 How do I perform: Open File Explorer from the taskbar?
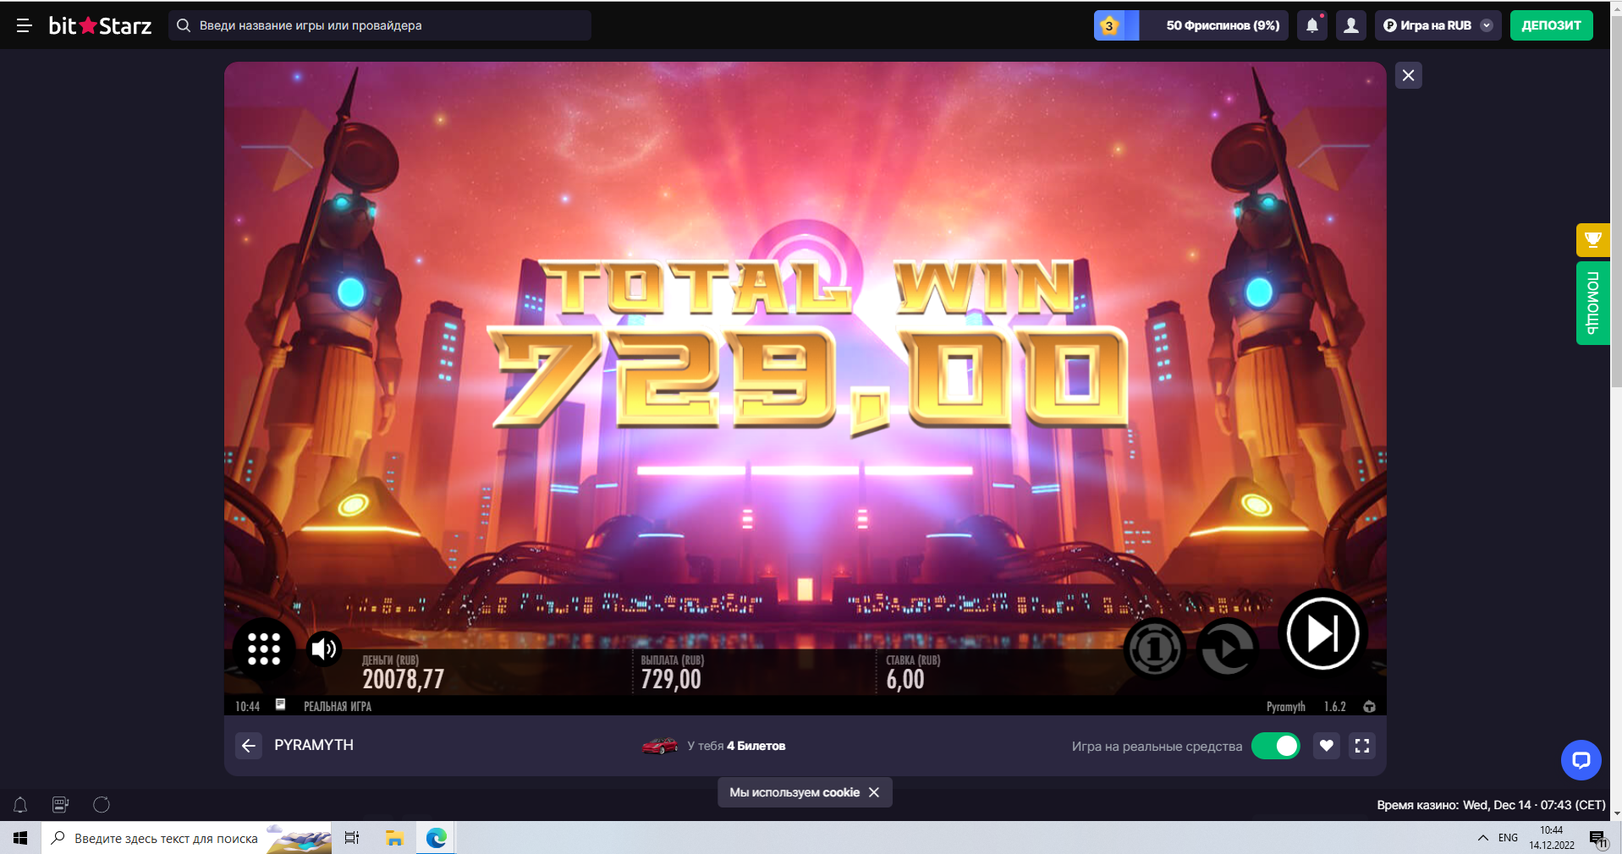[394, 838]
